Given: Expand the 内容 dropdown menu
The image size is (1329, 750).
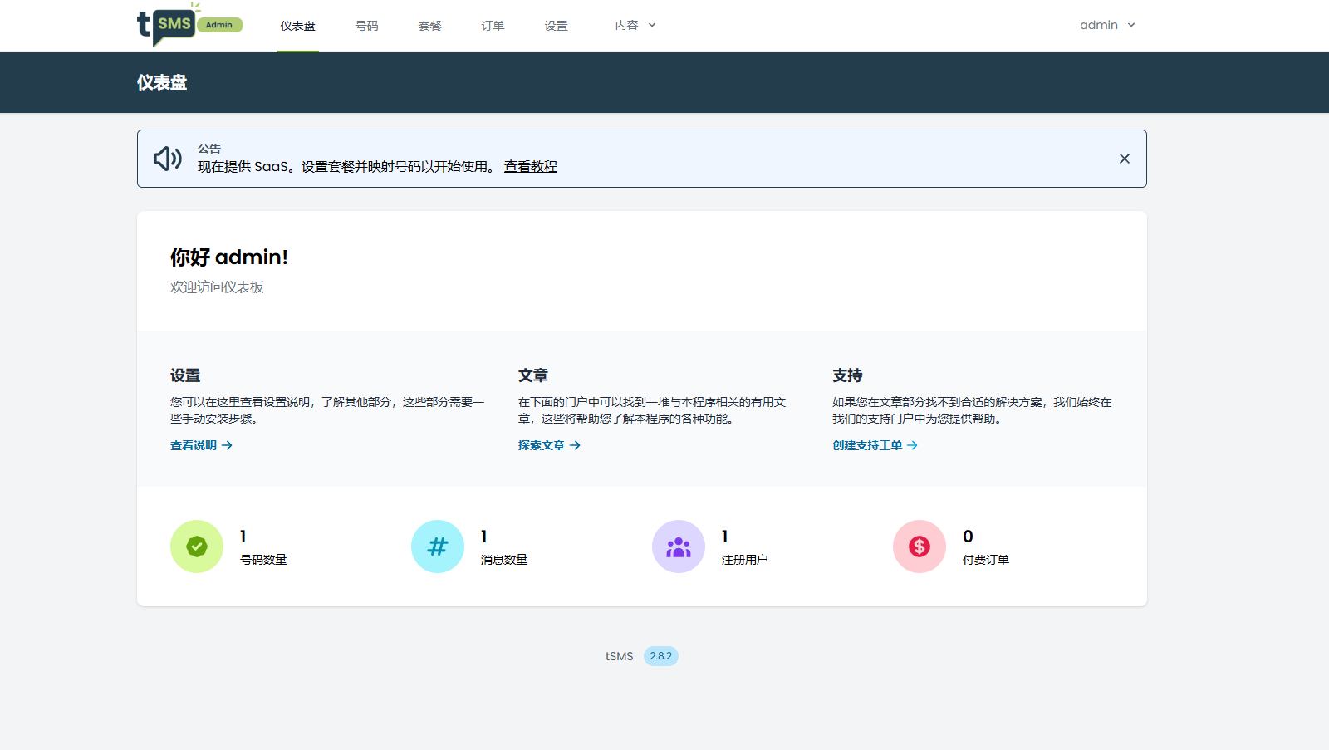Looking at the screenshot, I should click(635, 26).
